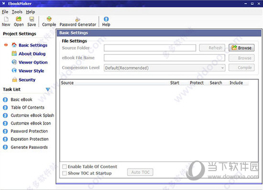Open the Customize eBook Splash task text
The height and width of the screenshot is (190, 263).
pos(33,116)
